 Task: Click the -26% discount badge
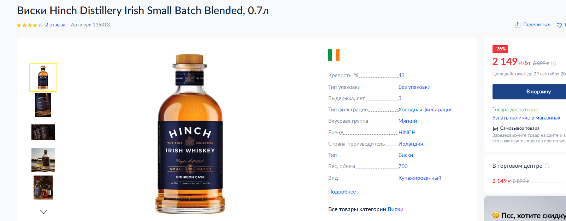coord(500,49)
